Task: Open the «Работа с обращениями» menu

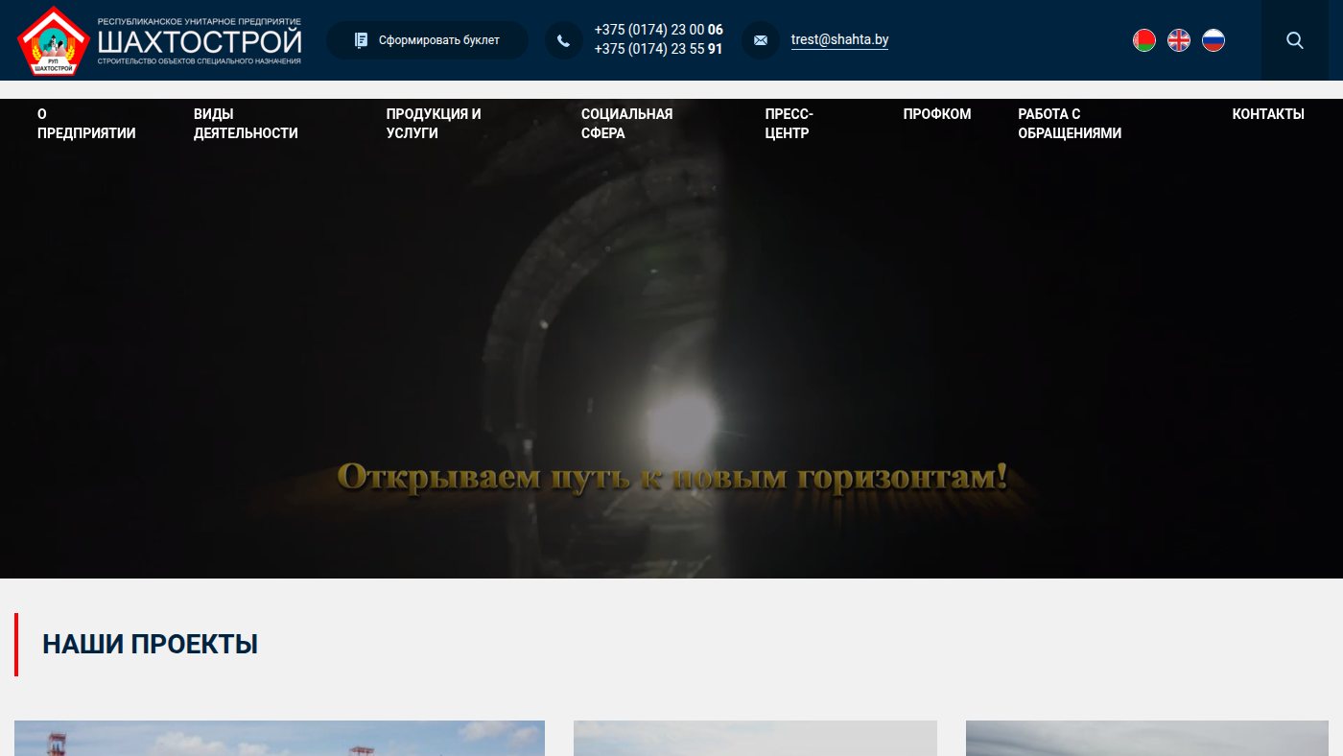Action: pyautogui.click(x=1070, y=124)
